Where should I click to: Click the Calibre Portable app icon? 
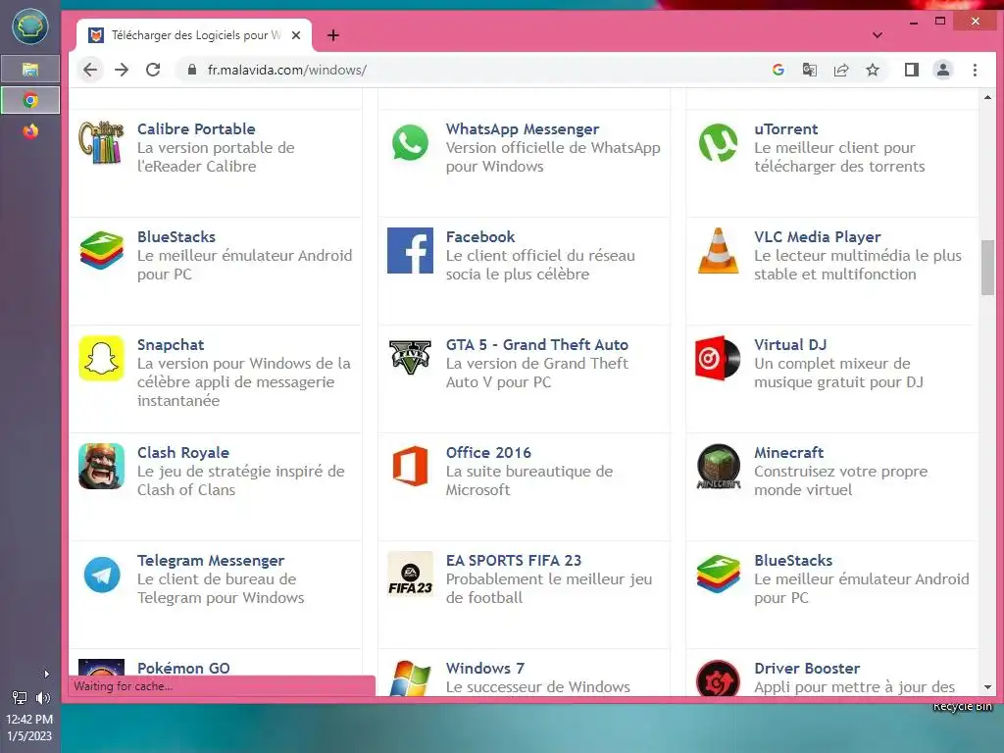click(101, 143)
